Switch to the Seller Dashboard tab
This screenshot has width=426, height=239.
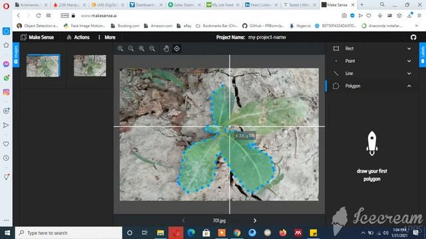pyautogui.click(x=184, y=5)
